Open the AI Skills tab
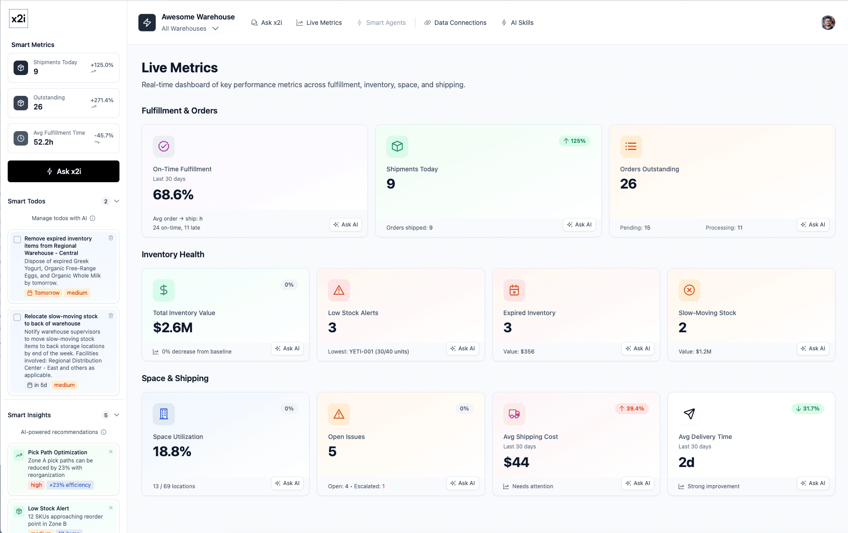The height and width of the screenshot is (533, 848). (517, 23)
